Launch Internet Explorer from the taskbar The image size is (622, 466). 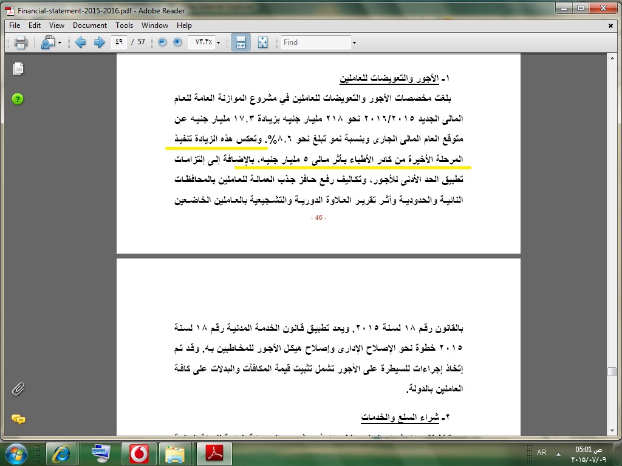(61, 454)
